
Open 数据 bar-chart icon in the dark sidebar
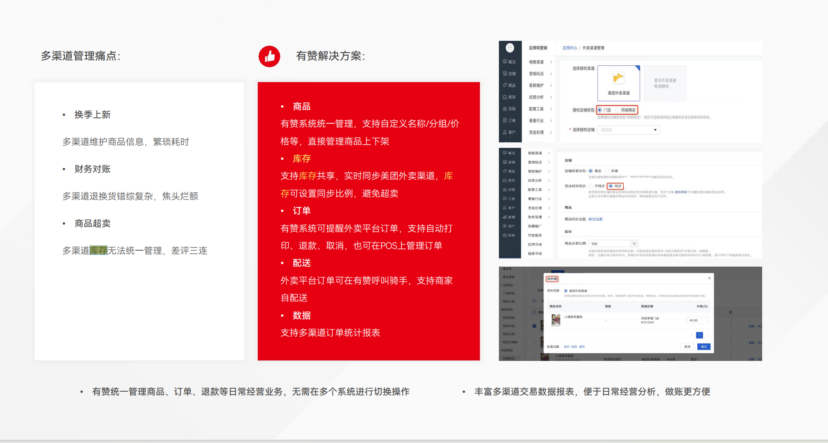(x=505, y=217)
